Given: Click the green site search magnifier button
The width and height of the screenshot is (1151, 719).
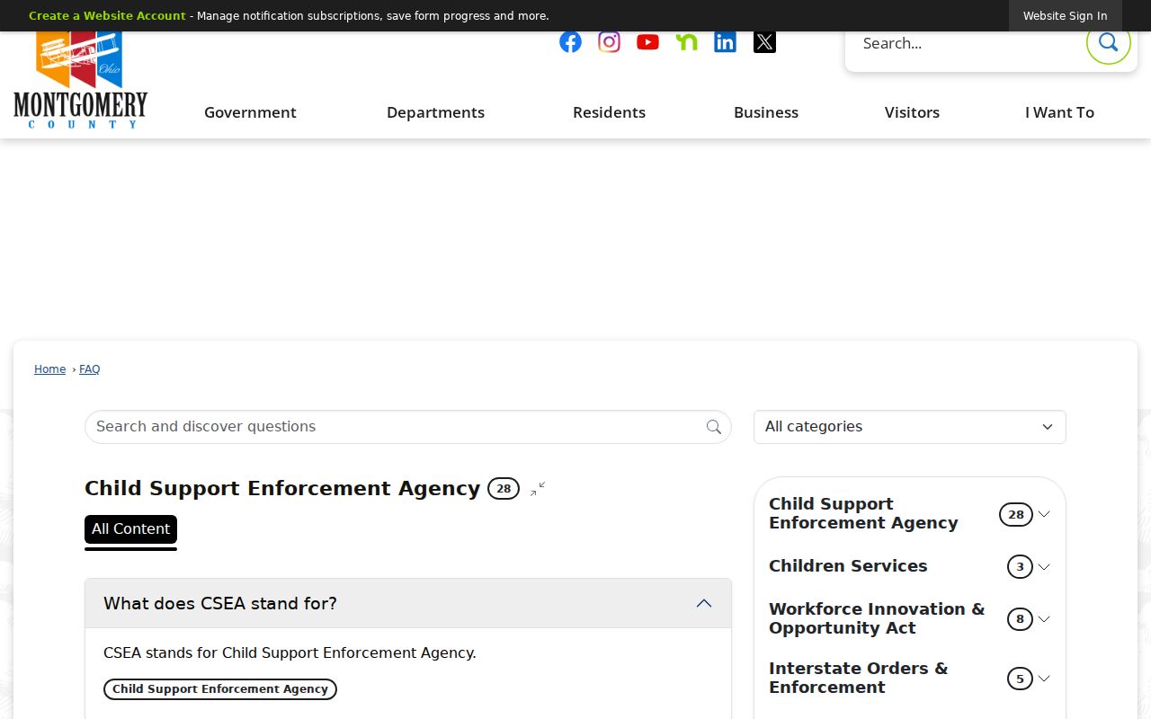Looking at the screenshot, I should click(1108, 42).
